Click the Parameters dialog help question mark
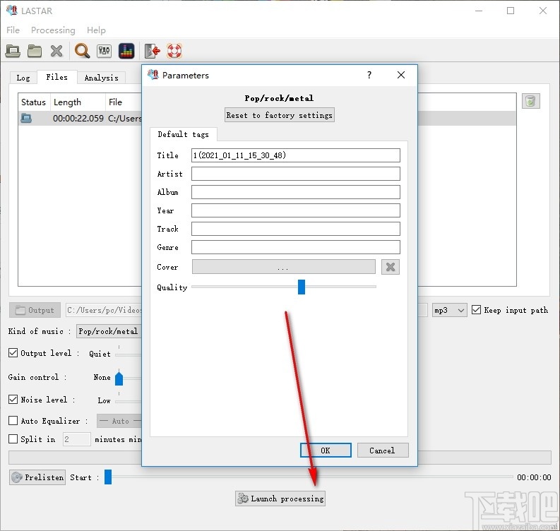560x531 pixels. (369, 75)
